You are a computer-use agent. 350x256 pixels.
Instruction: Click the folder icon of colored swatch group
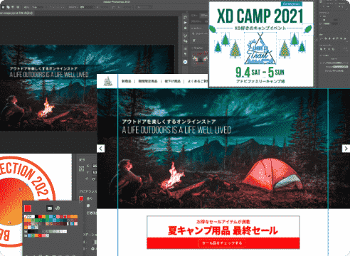click(x=26, y=235)
